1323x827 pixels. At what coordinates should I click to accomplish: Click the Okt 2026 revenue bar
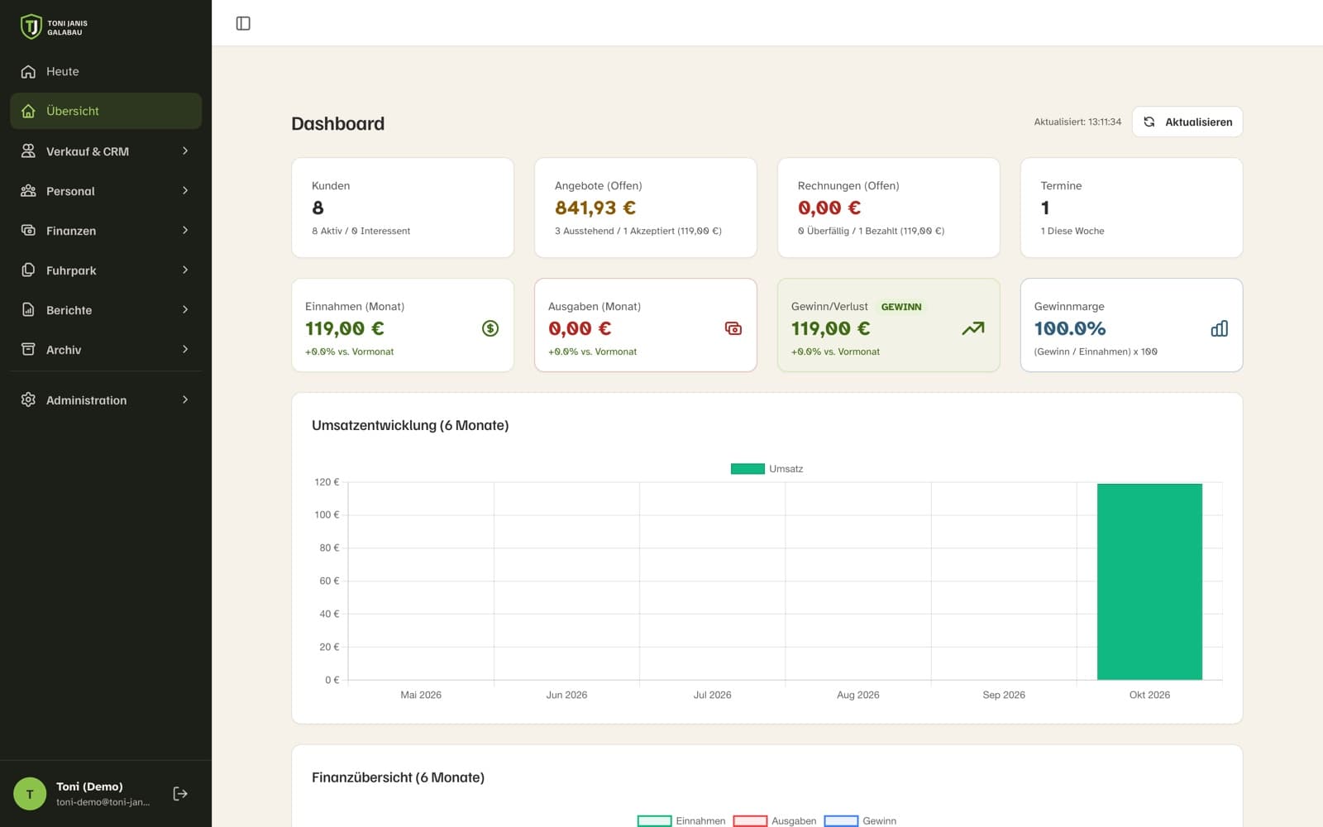point(1149,582)
